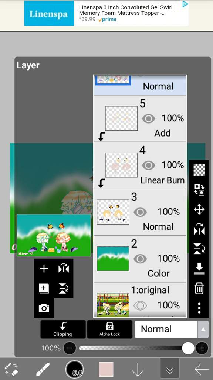This screenshot has height=380, width=213.
Task: Delete layer using the trash icon
Action: pos(199,288)
